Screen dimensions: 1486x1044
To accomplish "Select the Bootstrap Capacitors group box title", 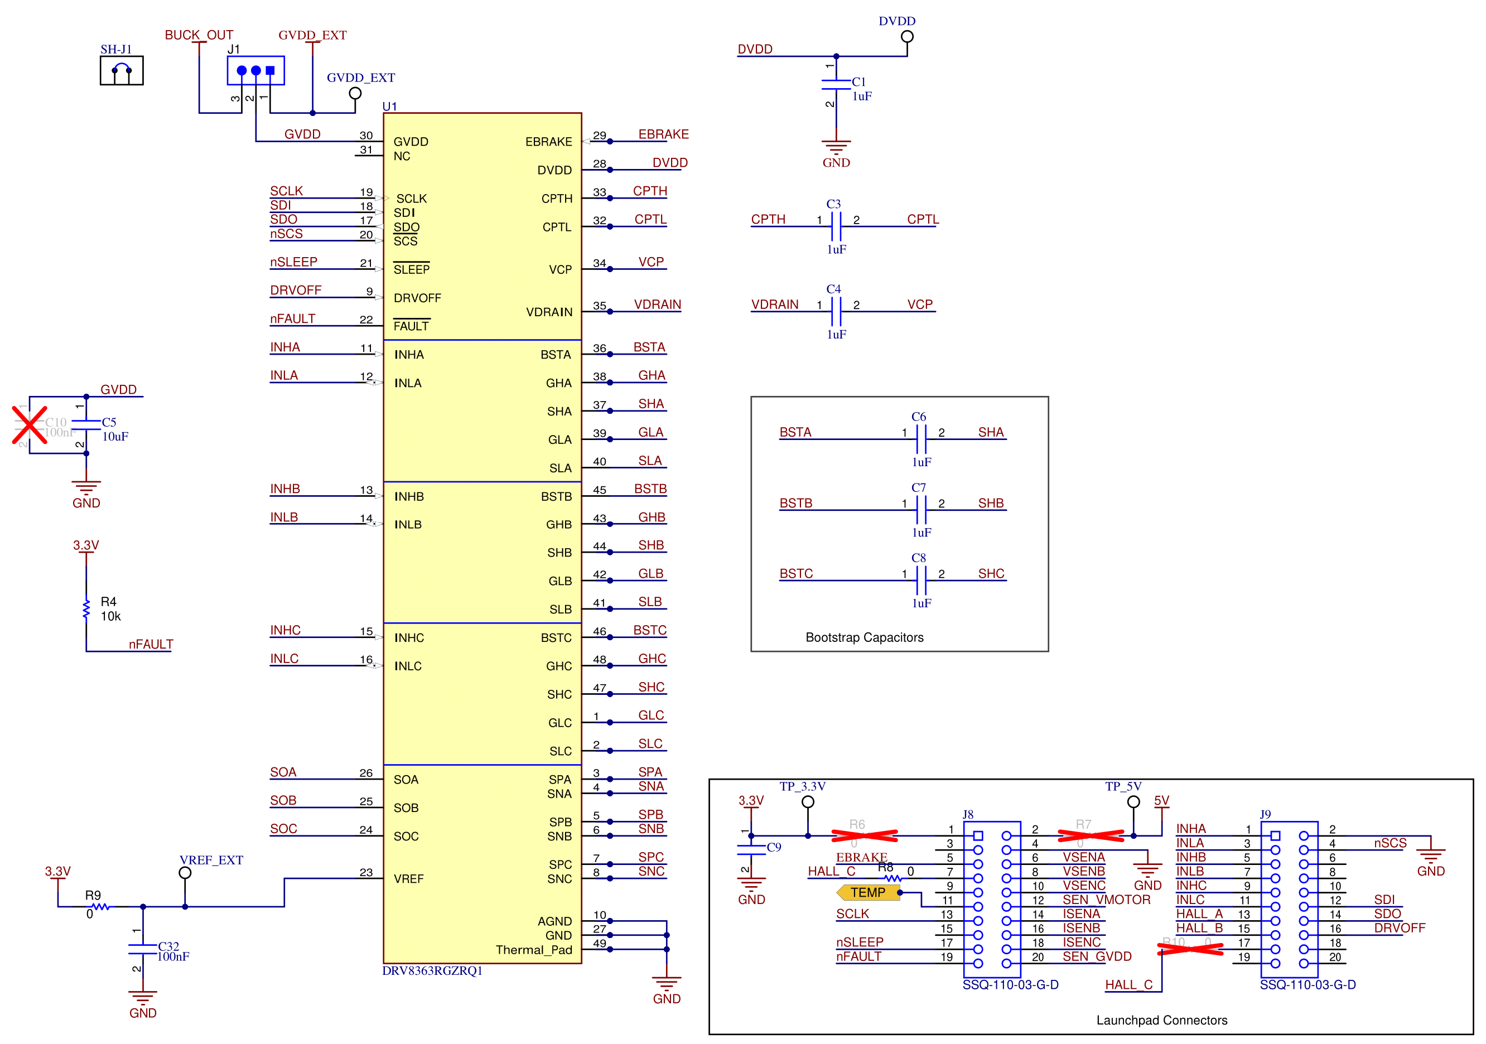I will point(864,637).
